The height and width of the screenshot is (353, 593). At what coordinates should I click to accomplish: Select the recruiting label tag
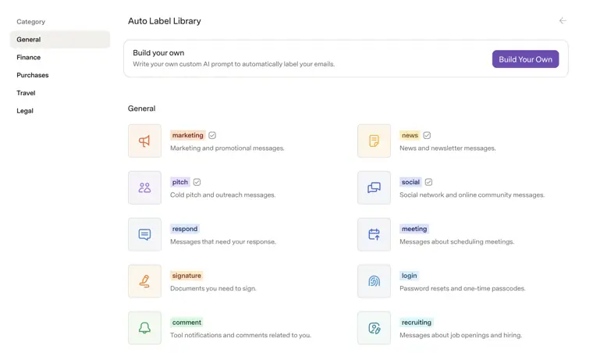pos(417,323)
